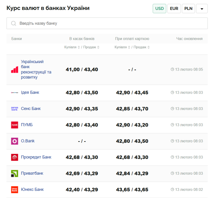This screenshot has width=213, height=198.
Task: Switch to PLN currency rates
Action: tap(188, 9)
